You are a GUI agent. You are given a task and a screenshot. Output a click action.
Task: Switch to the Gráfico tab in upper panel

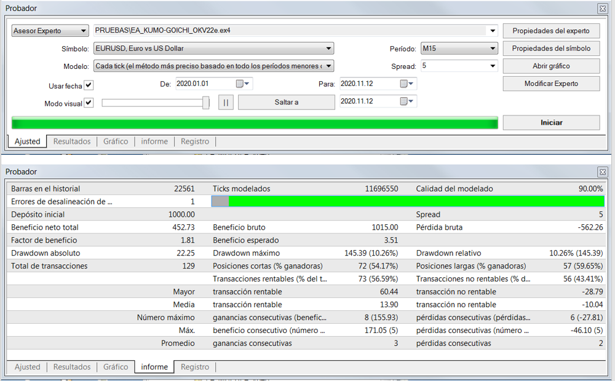point(116,141)
